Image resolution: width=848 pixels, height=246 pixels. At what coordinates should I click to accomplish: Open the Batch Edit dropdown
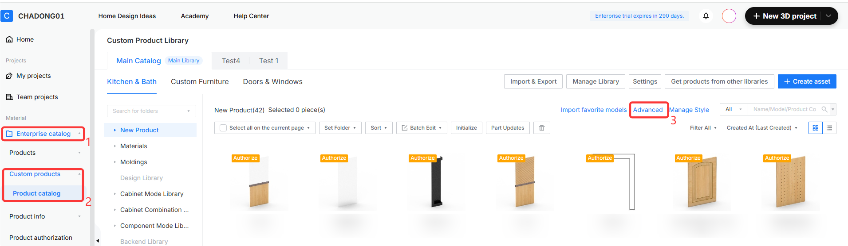coord(422,128)
